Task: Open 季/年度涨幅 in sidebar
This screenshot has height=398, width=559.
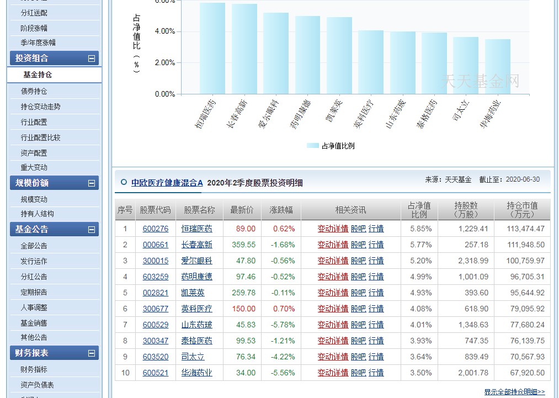Action: [x=38, y=43]
